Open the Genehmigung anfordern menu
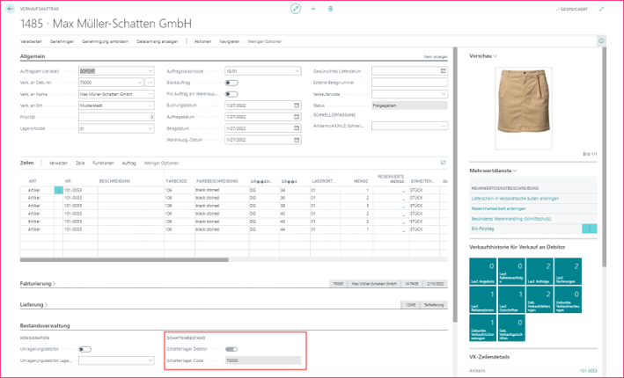This screenshot has width=624, height=378. tap(101, 41)
